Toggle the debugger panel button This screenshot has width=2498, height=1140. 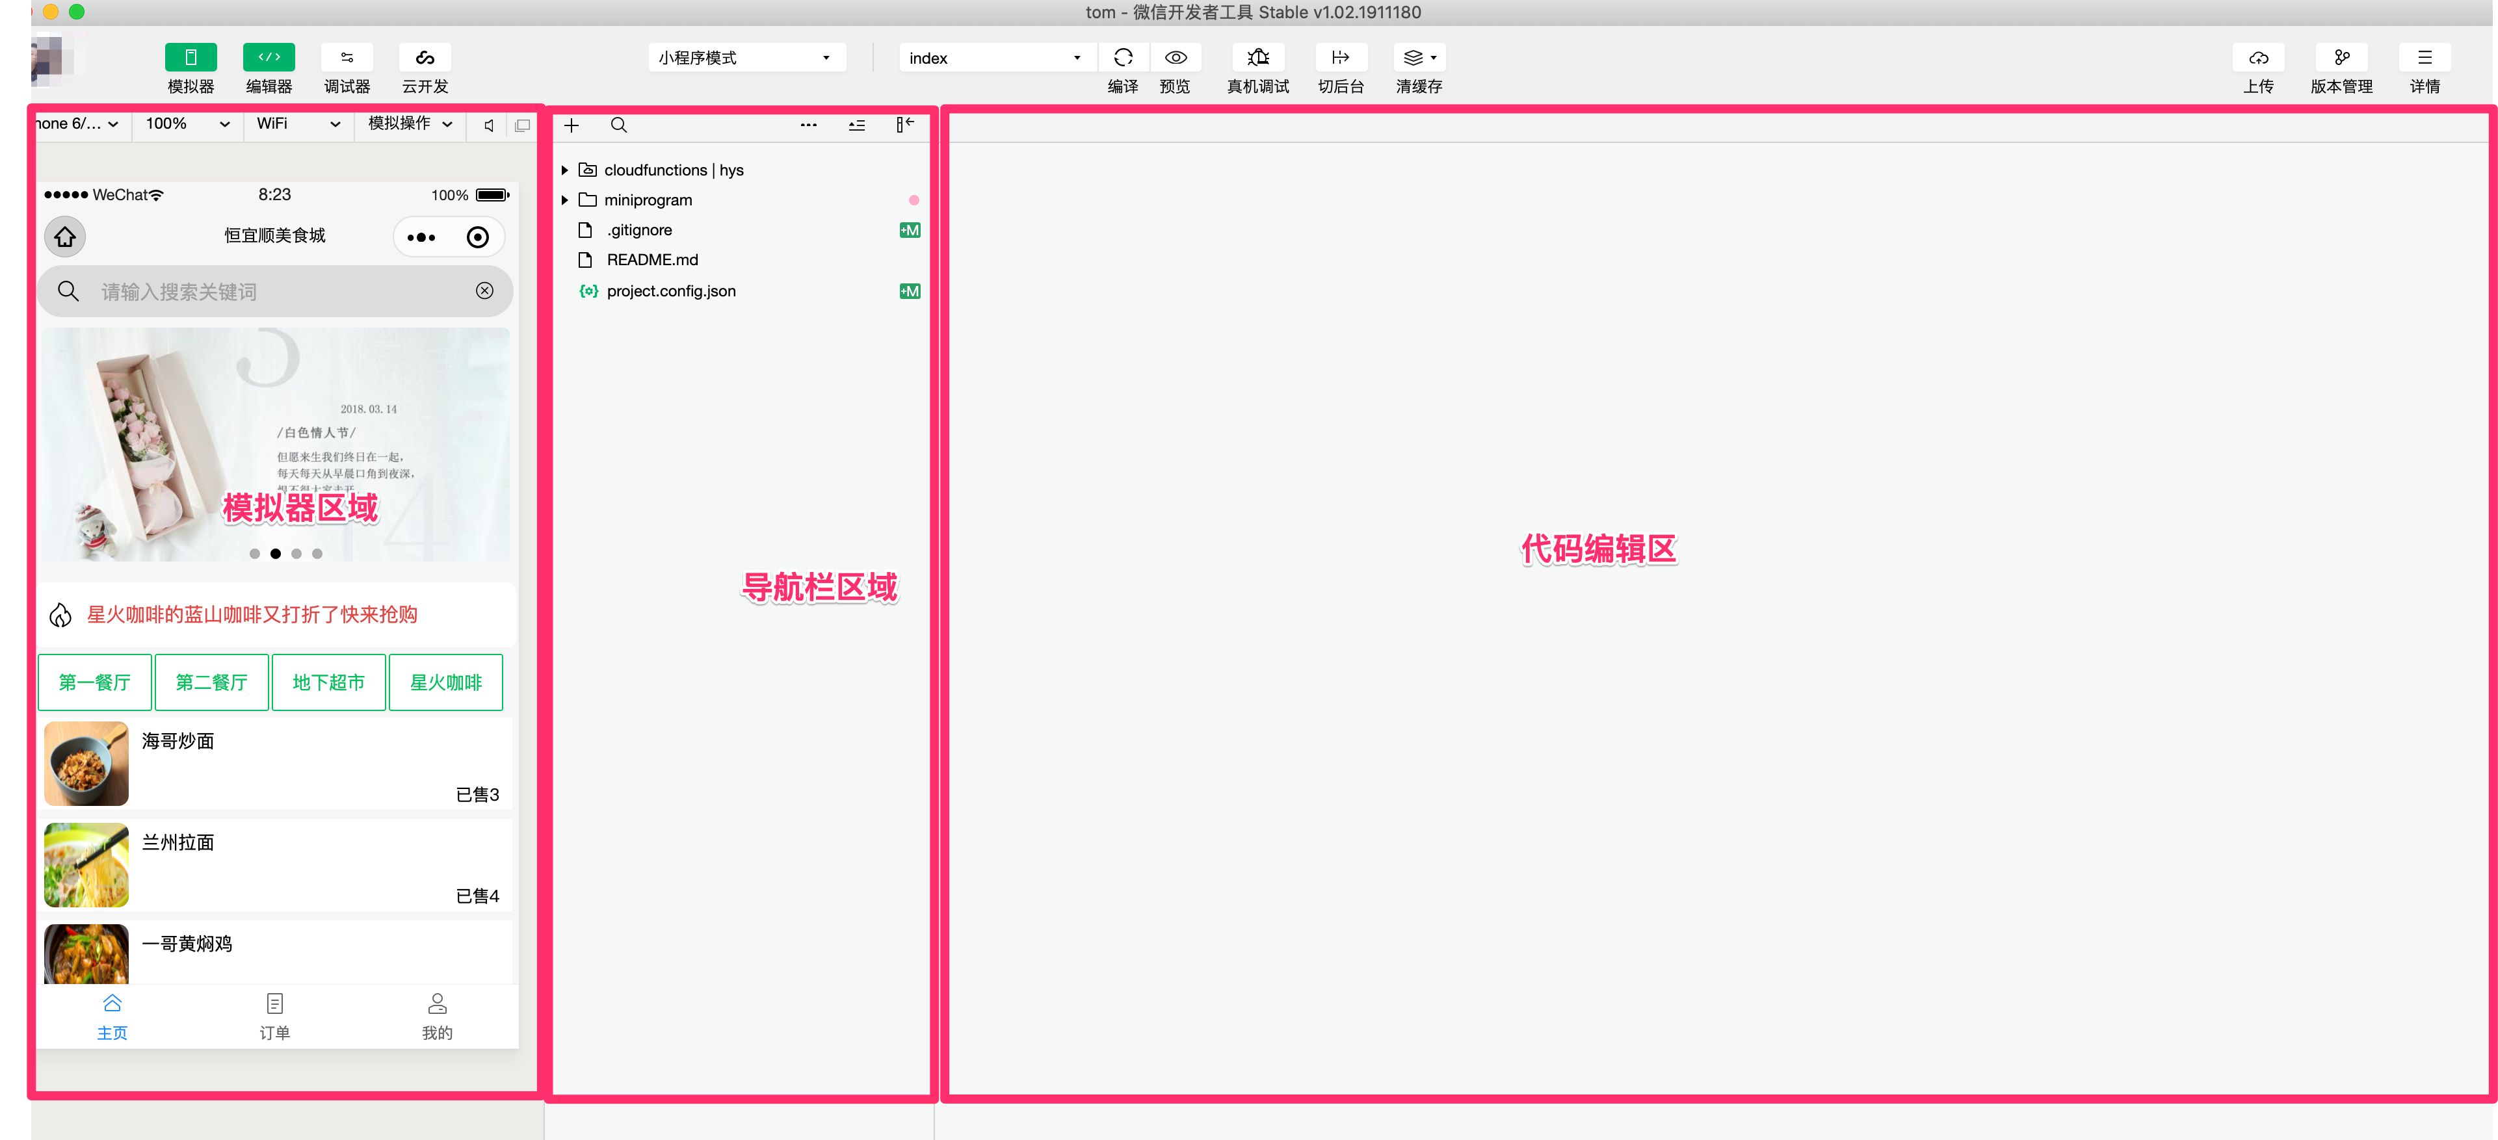(347, 57)
